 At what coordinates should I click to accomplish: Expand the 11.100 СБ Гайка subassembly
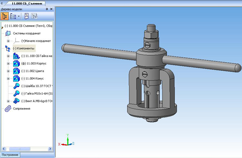pos(8,56)
